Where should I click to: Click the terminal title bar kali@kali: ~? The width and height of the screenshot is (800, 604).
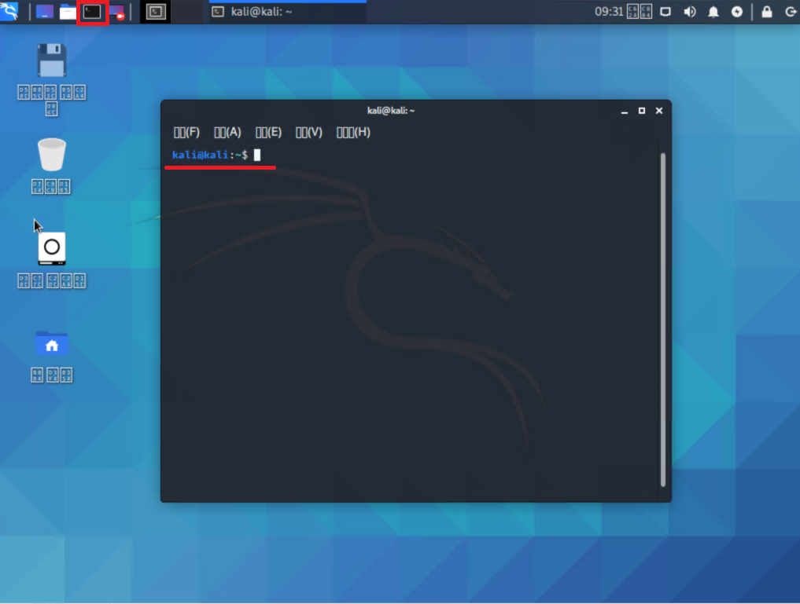391,111
